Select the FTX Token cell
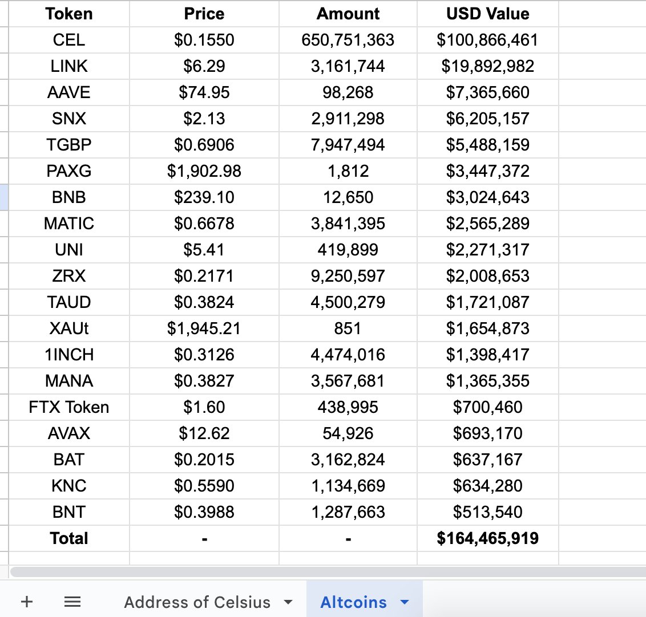646x617 pixels. point(69,407)
